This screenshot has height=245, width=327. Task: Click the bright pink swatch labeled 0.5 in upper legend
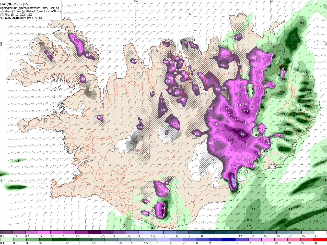(x=44, y=232)
